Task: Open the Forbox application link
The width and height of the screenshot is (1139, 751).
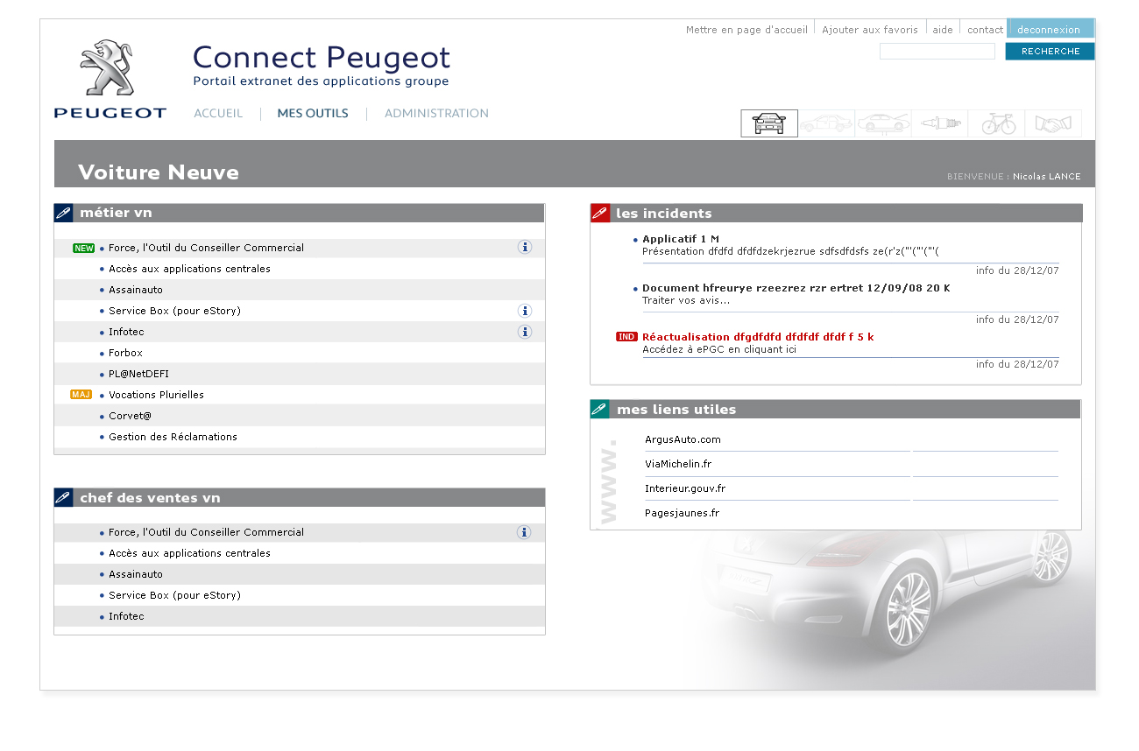Action: [x=125, y=353]
